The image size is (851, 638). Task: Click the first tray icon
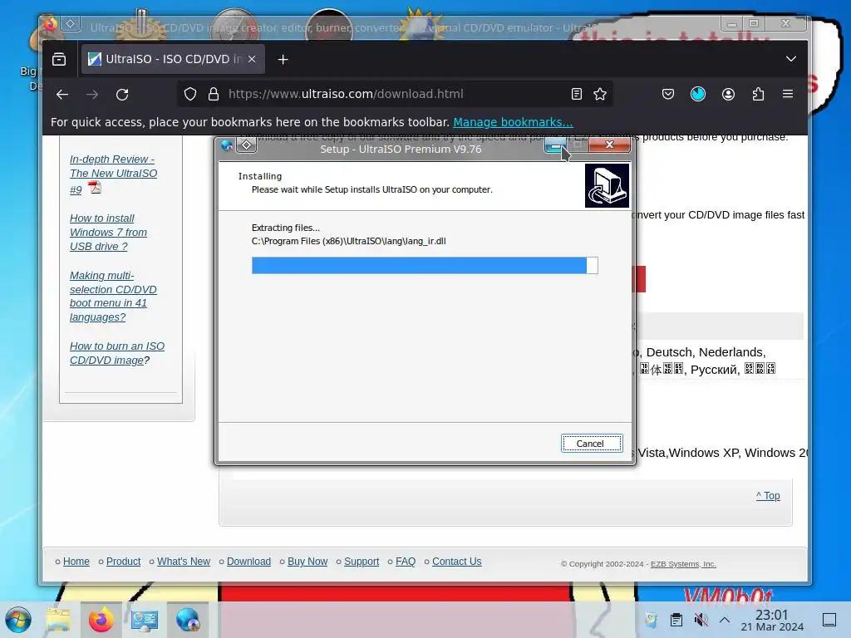652,620
